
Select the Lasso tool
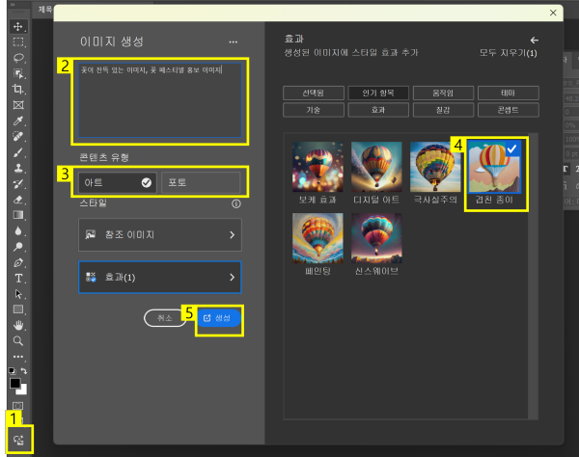pyautogui.click(x=17, y=58)
